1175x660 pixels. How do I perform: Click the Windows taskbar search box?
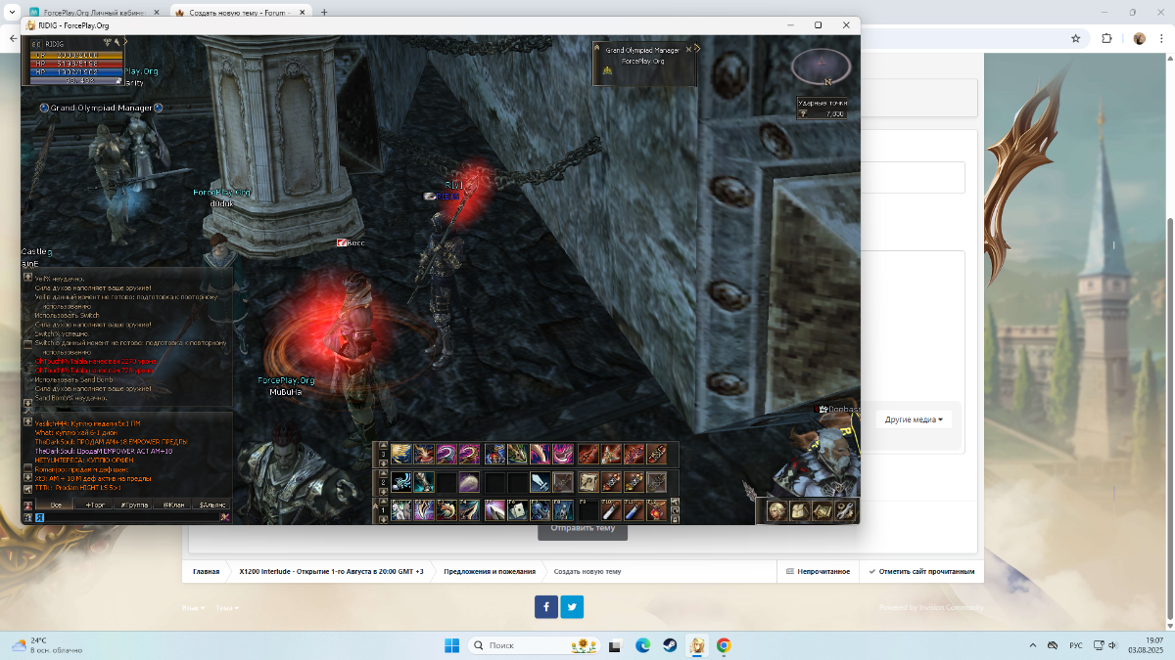pos(535,645)
